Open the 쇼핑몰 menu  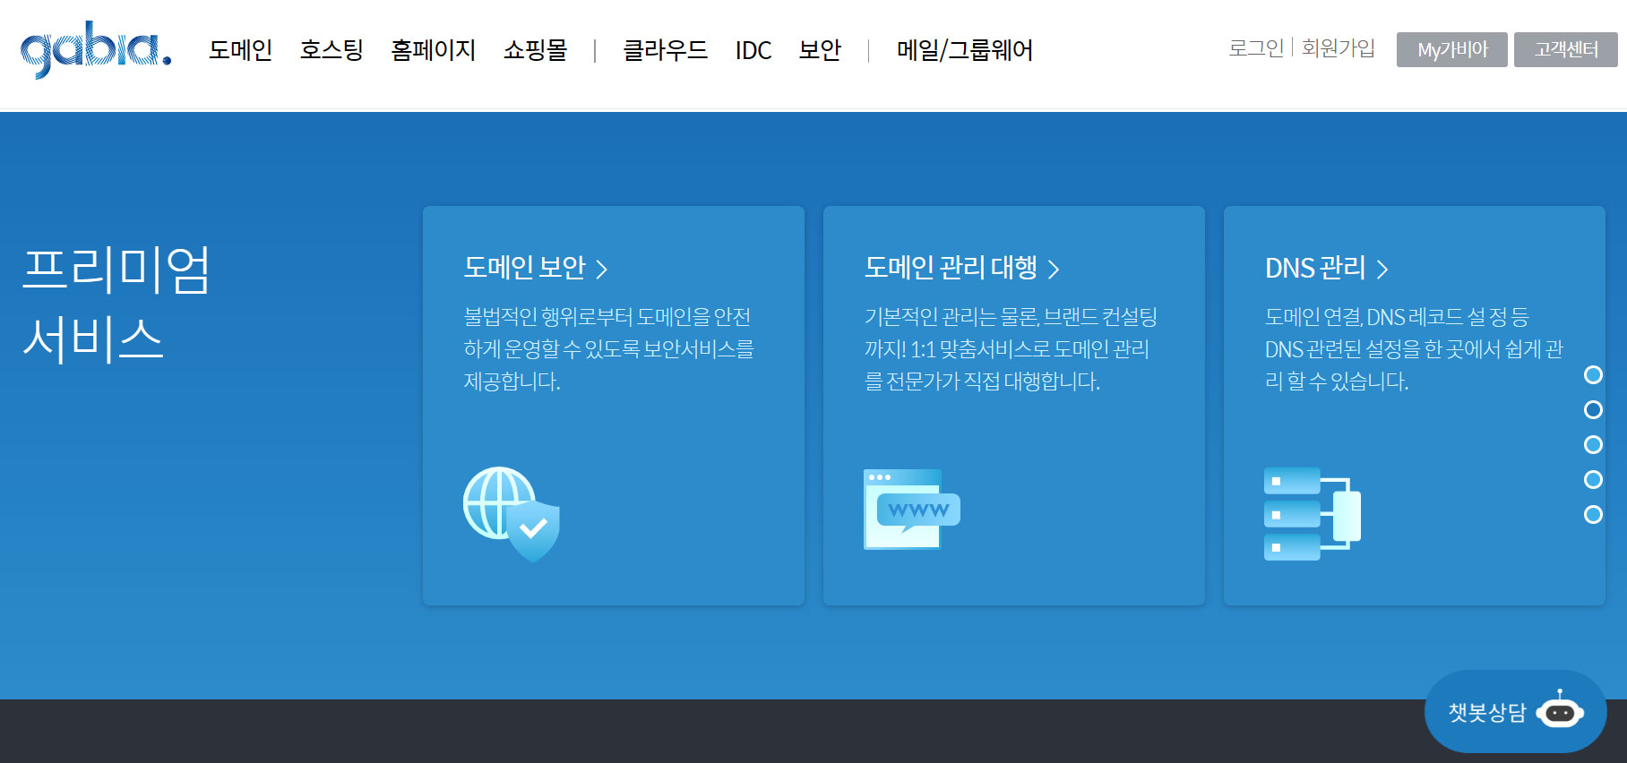point(536,50)
